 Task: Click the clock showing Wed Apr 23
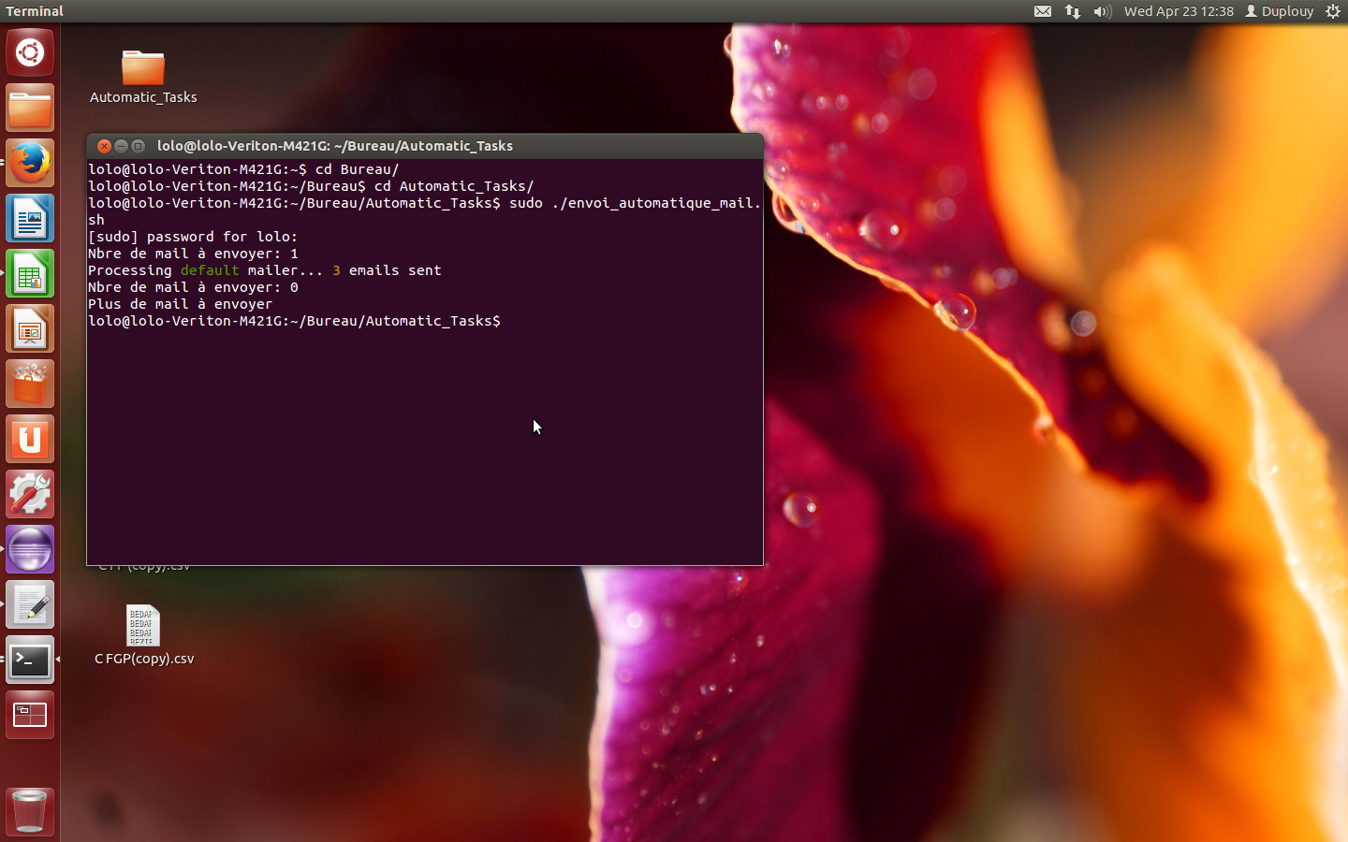[1179, 11]
